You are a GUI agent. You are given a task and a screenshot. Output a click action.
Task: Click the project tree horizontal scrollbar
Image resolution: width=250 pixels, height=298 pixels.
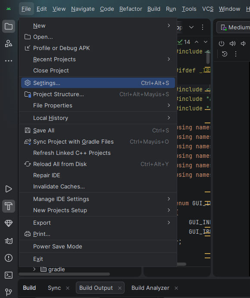64,274
